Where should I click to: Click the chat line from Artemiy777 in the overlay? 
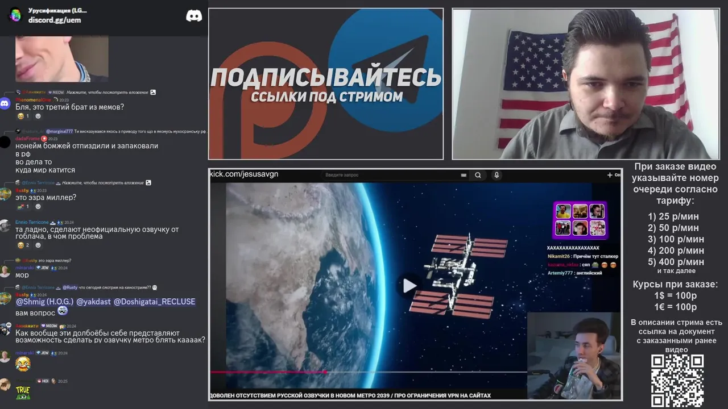575,273
